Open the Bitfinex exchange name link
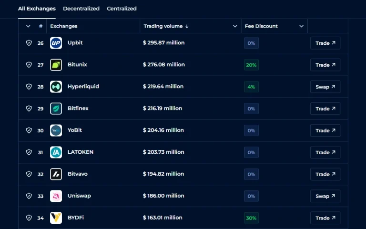Screen dimensions: 366x229 [x=78, y=108]
